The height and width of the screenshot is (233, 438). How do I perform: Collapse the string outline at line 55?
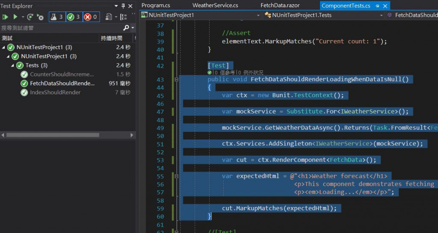click(x=176, y=176)
